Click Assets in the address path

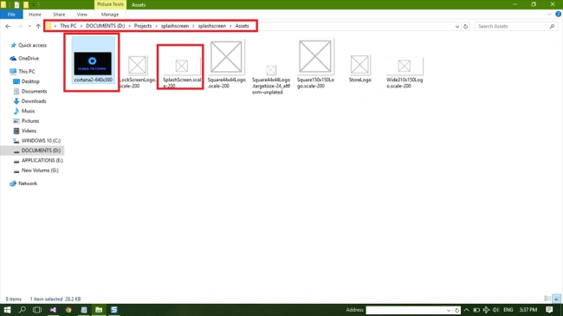coord(242,26)
